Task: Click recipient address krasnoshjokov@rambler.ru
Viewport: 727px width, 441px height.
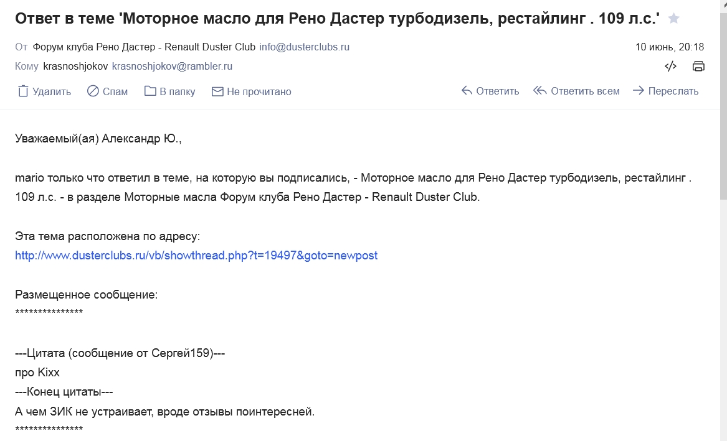Action: (172, 66)
